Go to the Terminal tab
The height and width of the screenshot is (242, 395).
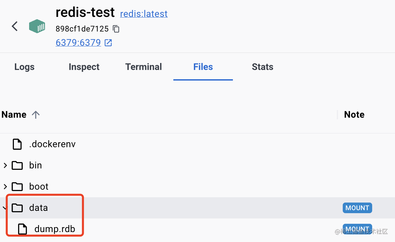point(144,67)
